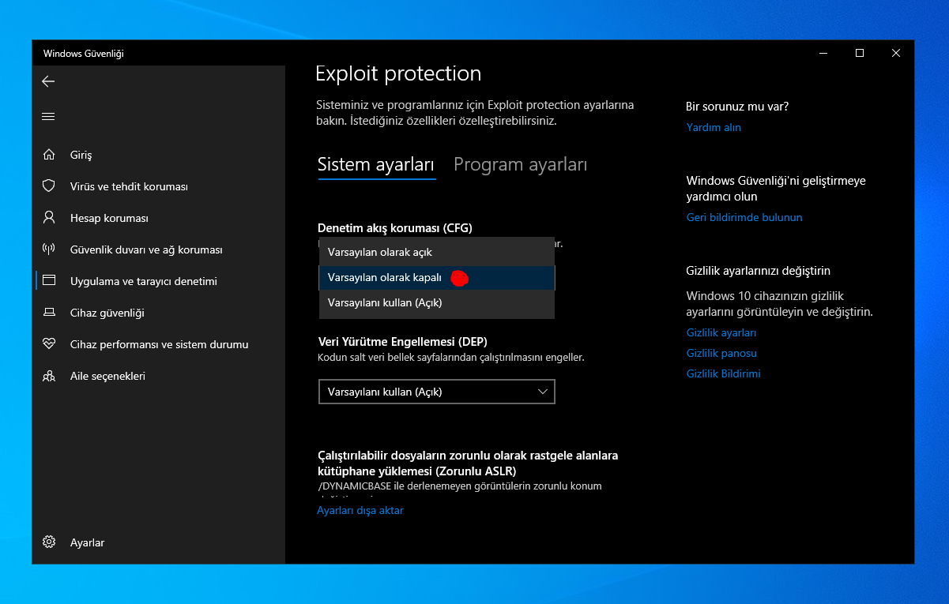Open Güvenlik duvarı ve ağ koruması
Screen dimensions: 949x604
159,249
